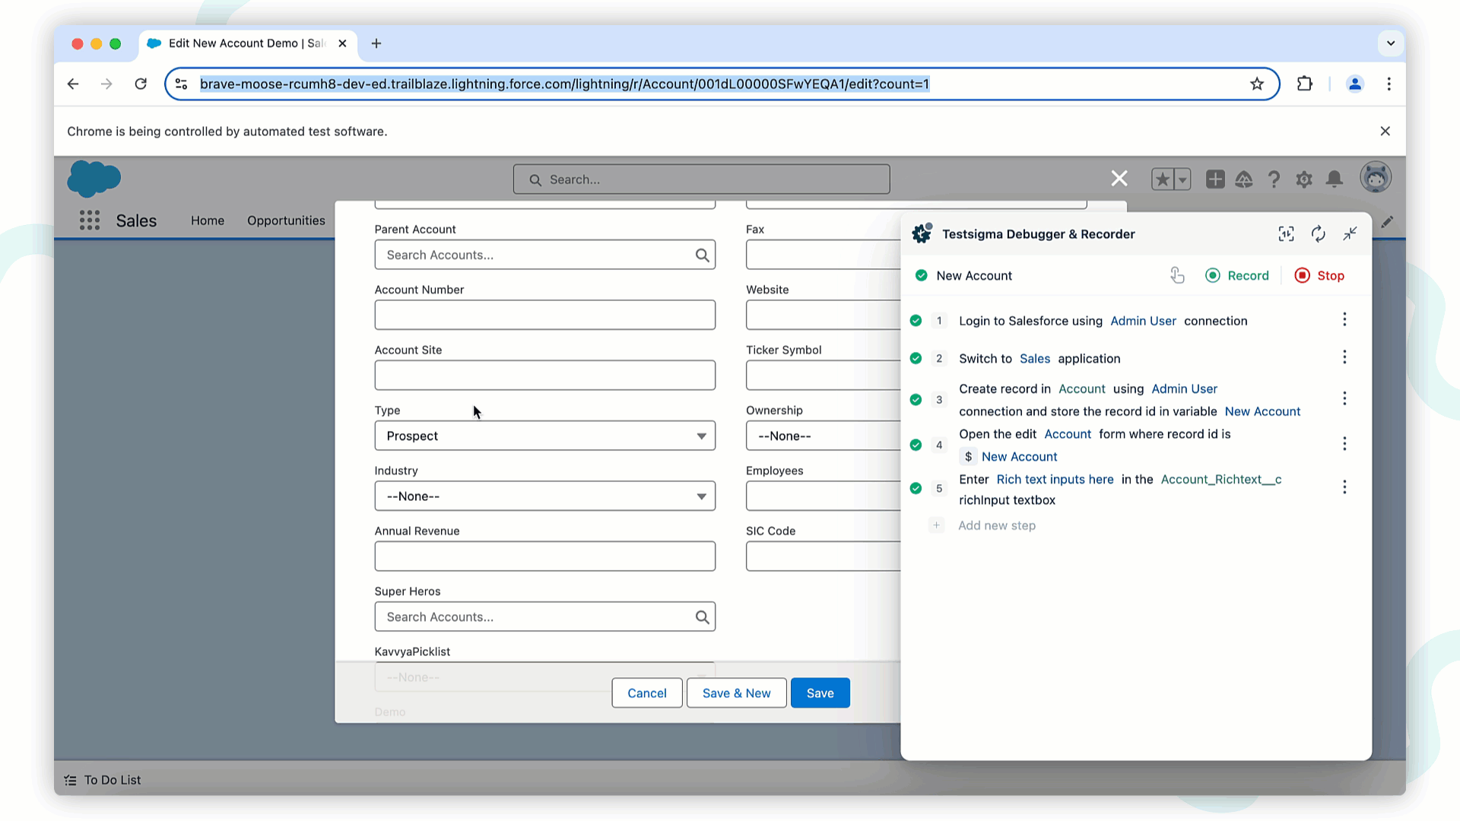Viewport: 1460px width, 821px height.
Task: Open the Ownership dropdown
Action: (824, 436)
